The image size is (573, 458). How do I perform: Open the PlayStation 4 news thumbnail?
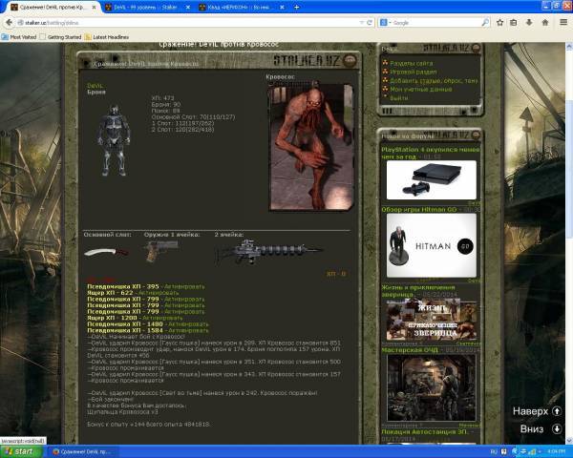(x=431, y=178)
